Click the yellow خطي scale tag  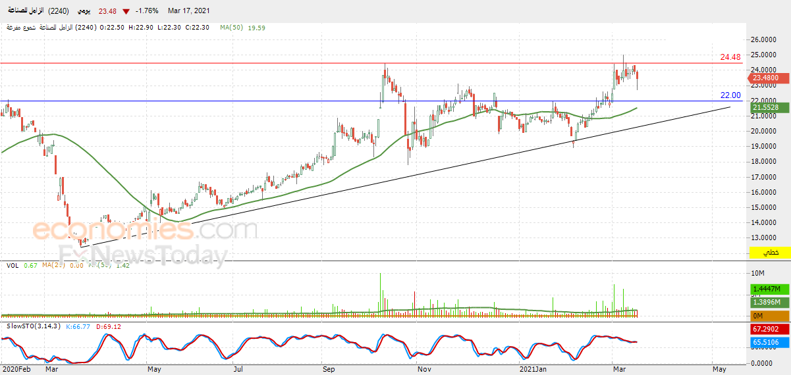click(769, 253)
